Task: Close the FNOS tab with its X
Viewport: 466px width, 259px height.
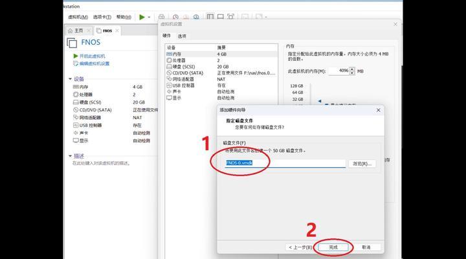Action: (x=117, y=30)
